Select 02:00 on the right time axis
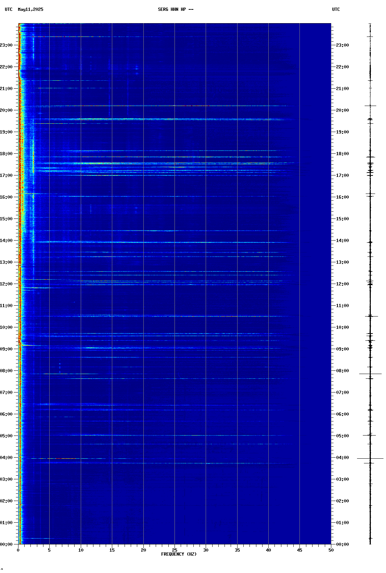Screen dimensions: 386x573 [x=343, y=501]
